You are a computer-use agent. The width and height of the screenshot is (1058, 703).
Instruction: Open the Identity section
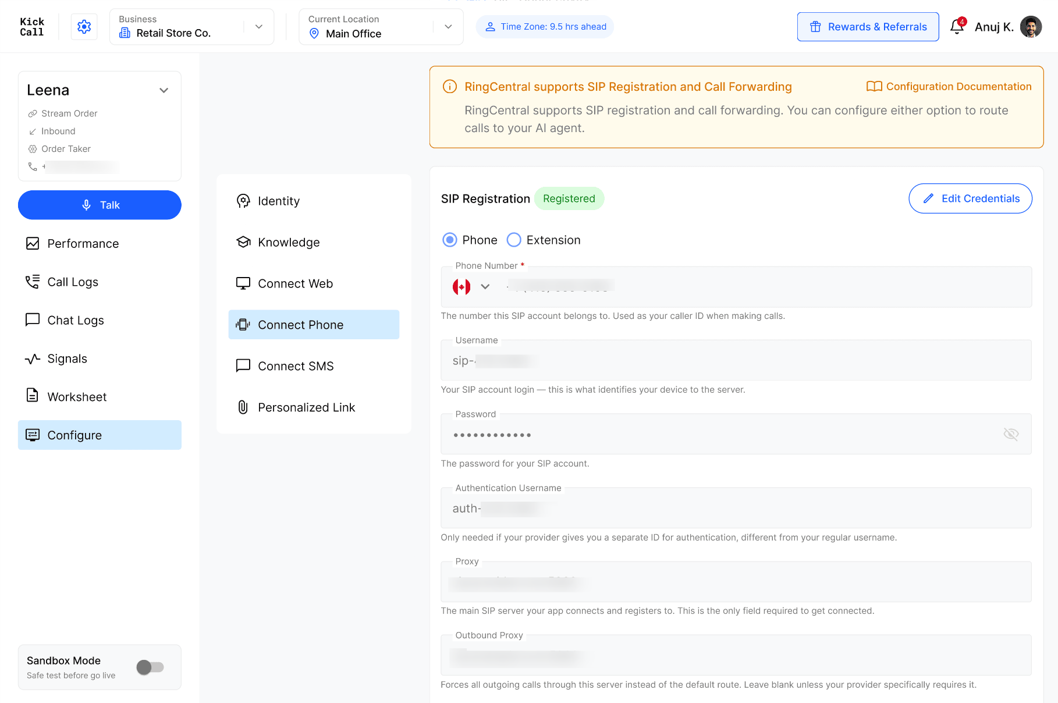pos(314,201)
